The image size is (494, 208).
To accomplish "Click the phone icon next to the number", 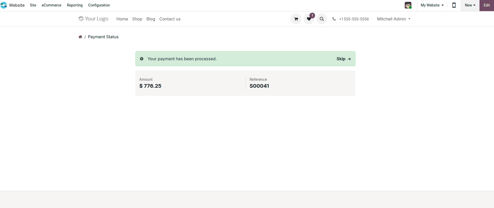I will tap(334, 19).
